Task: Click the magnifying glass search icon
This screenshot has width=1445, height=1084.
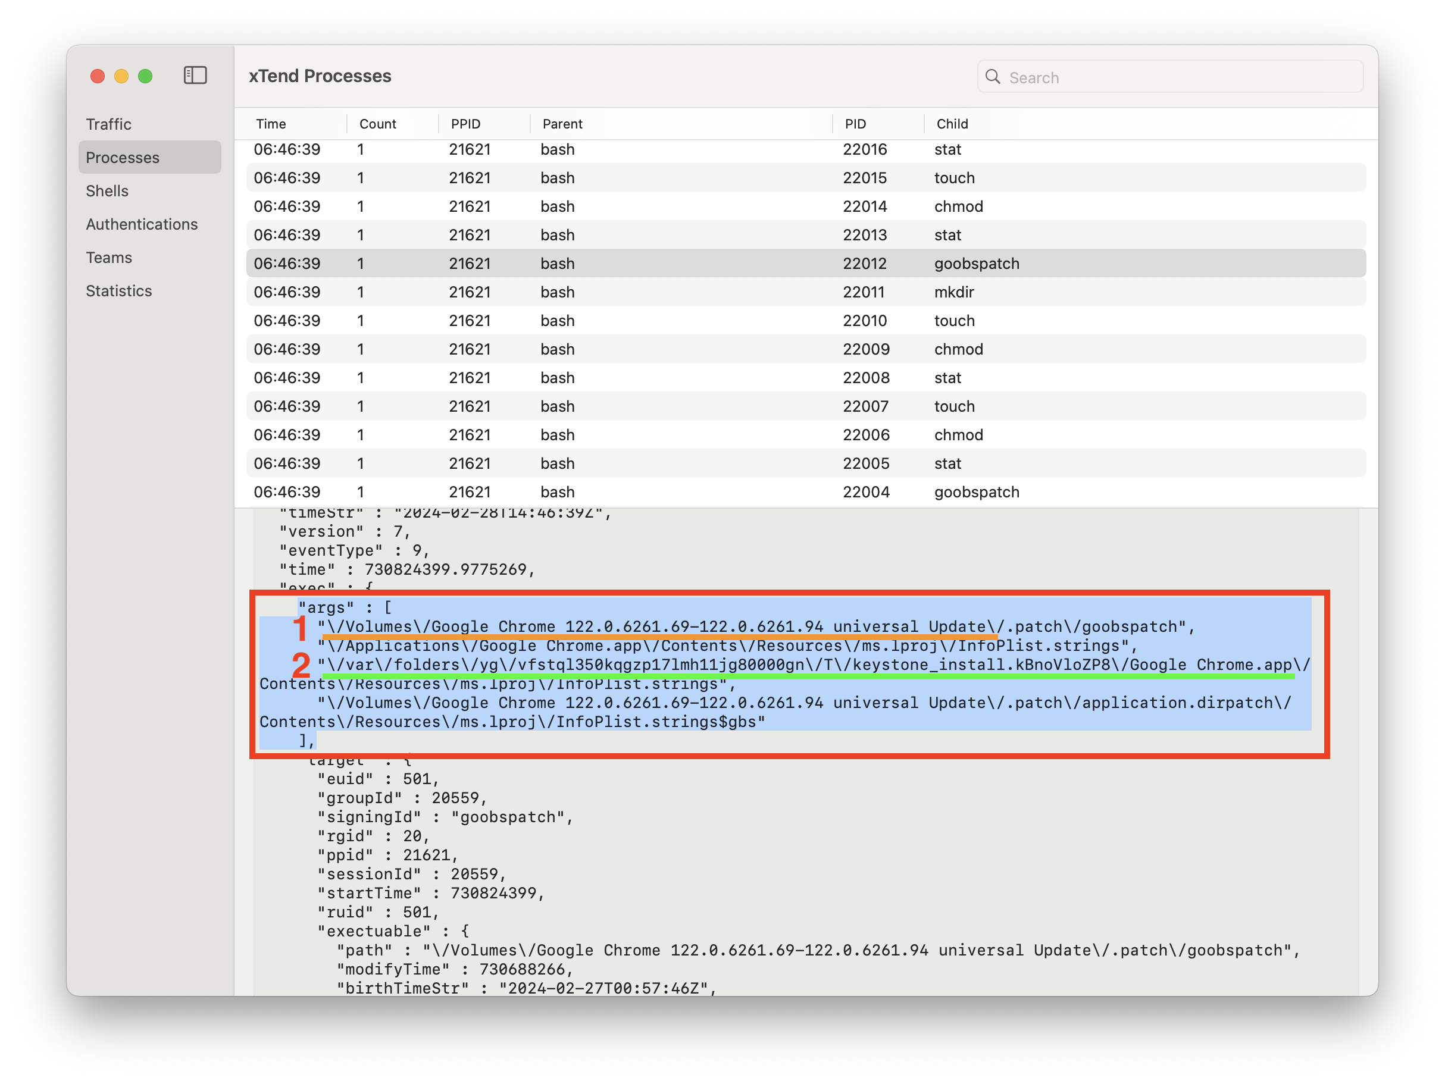Action: (x=992, y=77)
